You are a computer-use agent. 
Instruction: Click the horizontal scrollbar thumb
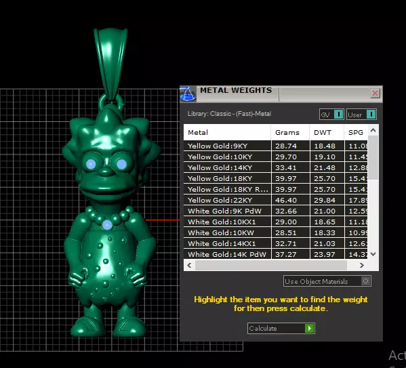point(271,265)
